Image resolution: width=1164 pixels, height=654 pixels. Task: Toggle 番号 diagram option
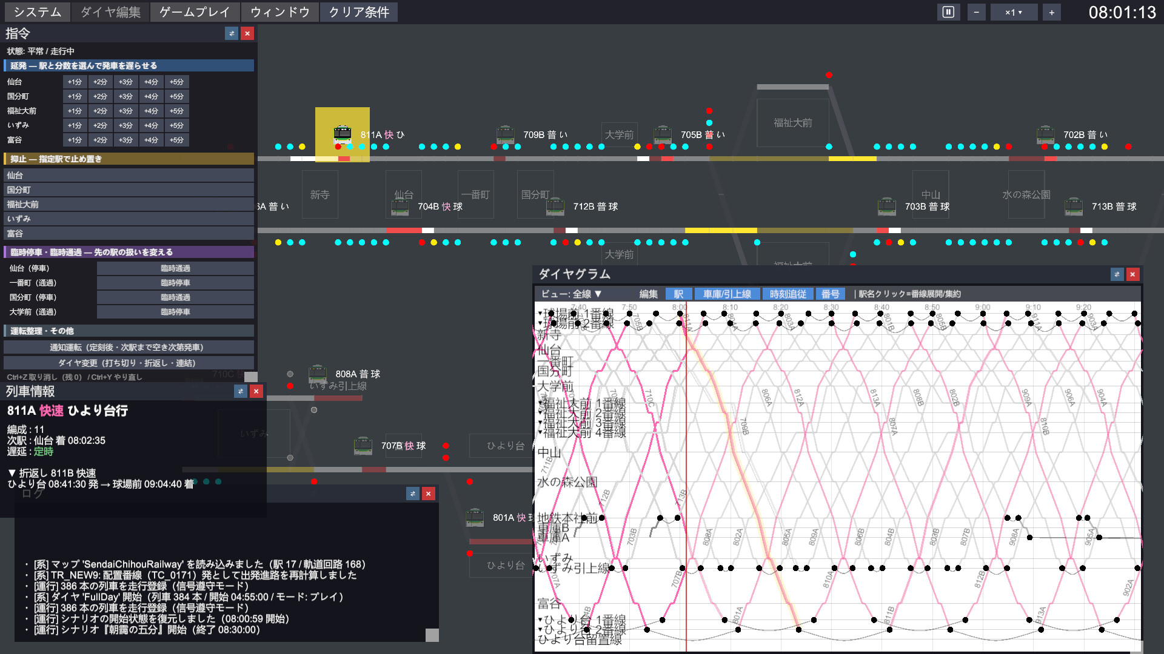point(830,294)
